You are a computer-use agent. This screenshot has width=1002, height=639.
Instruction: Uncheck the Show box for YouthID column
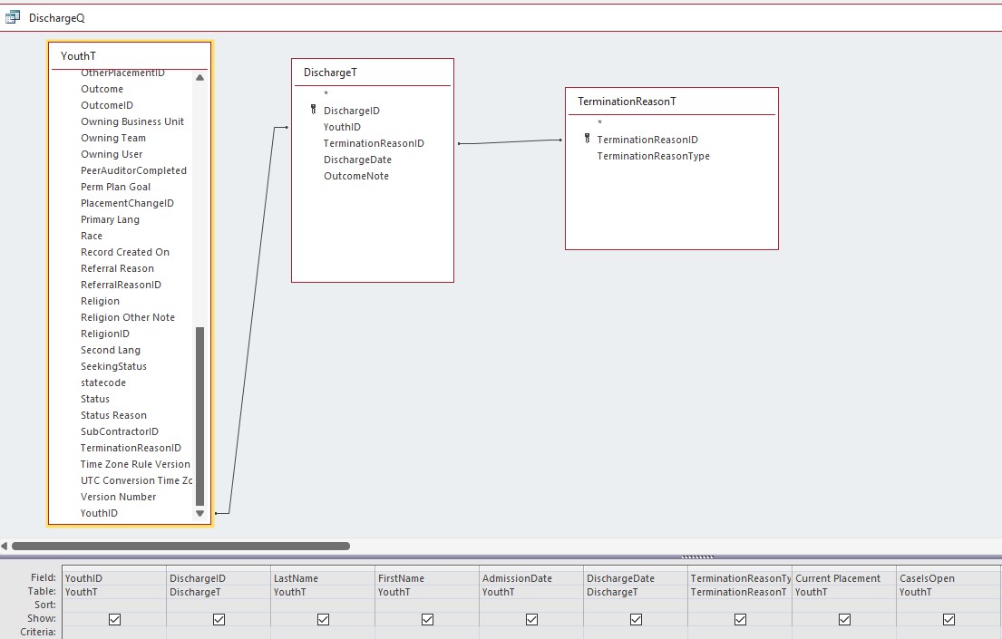coord(114,619)
